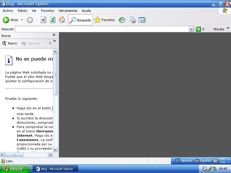231x173 pixels.
Task: Start a Nuevo search in Buscar panel
Action: click(x=10, y=43)
